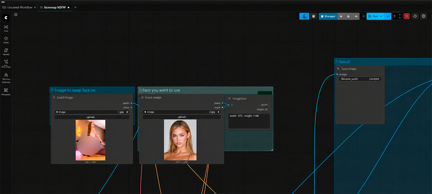Open the Templates sidebar panel

(6, 92)
